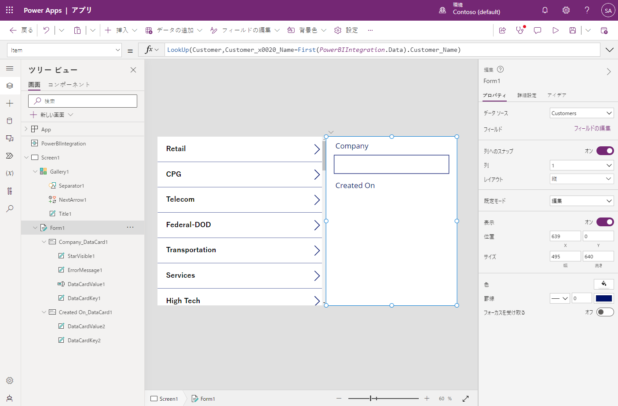The width and height of the screenshot is (618, 406).
Task: Open Form1 more options ellipsis
Action: coord(130,227)
